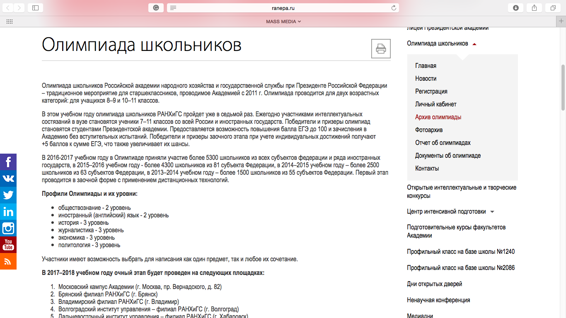Click the Олимпиада школьников page heading
This screenshot has height=318, width=566.
coord(141,45)
